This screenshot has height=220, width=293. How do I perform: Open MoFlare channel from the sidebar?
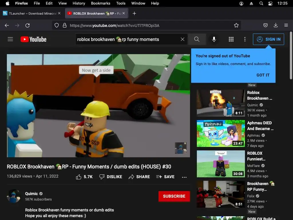254,166
